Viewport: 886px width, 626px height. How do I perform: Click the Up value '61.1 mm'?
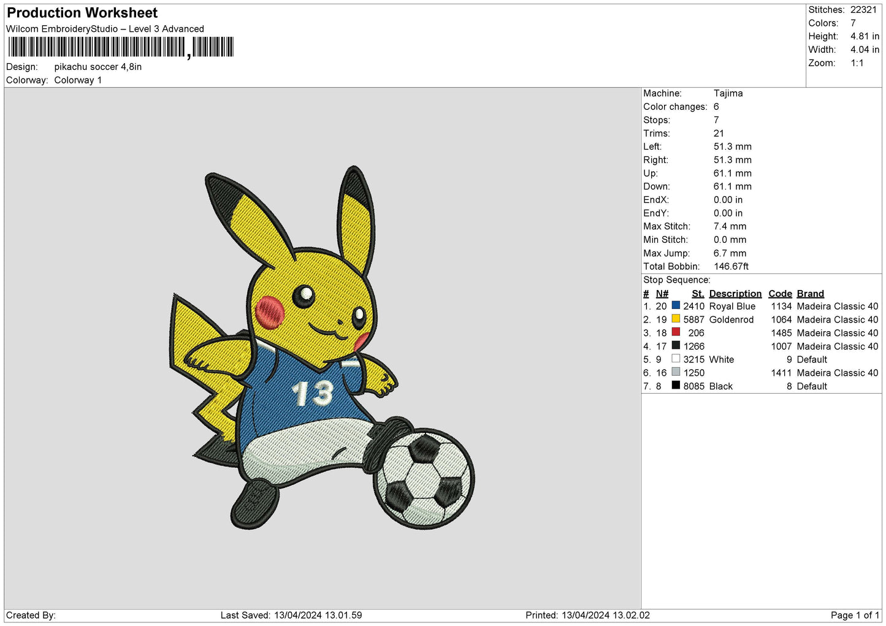pos(732,174)
